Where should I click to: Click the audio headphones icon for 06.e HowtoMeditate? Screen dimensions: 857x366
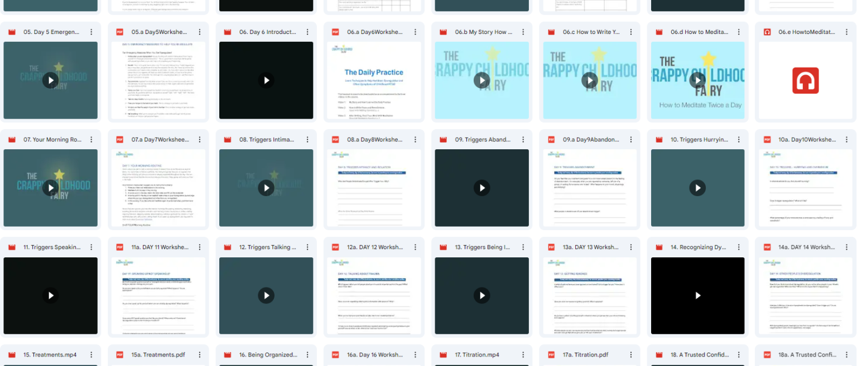click(805, 80)
